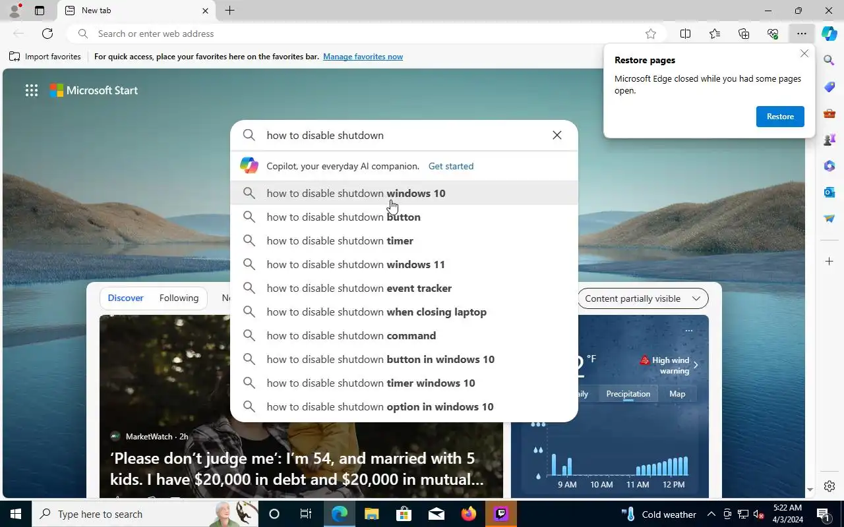This screenshot has height=527, width=844.
Task: Select suggestion 'option in windows 10'
Action: tap(404, 406)
